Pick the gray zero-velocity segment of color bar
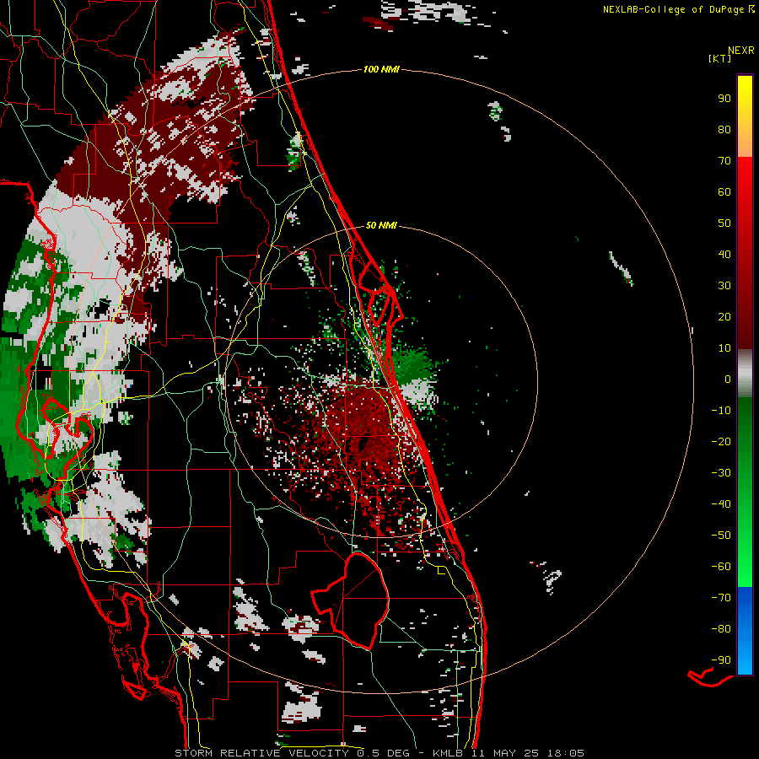 745,374
